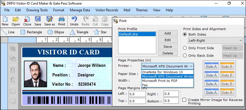Screen dimensions: 246x110
Task: Click the top layer-order icon in left sidebar
Action: click(x=13, y=49)
